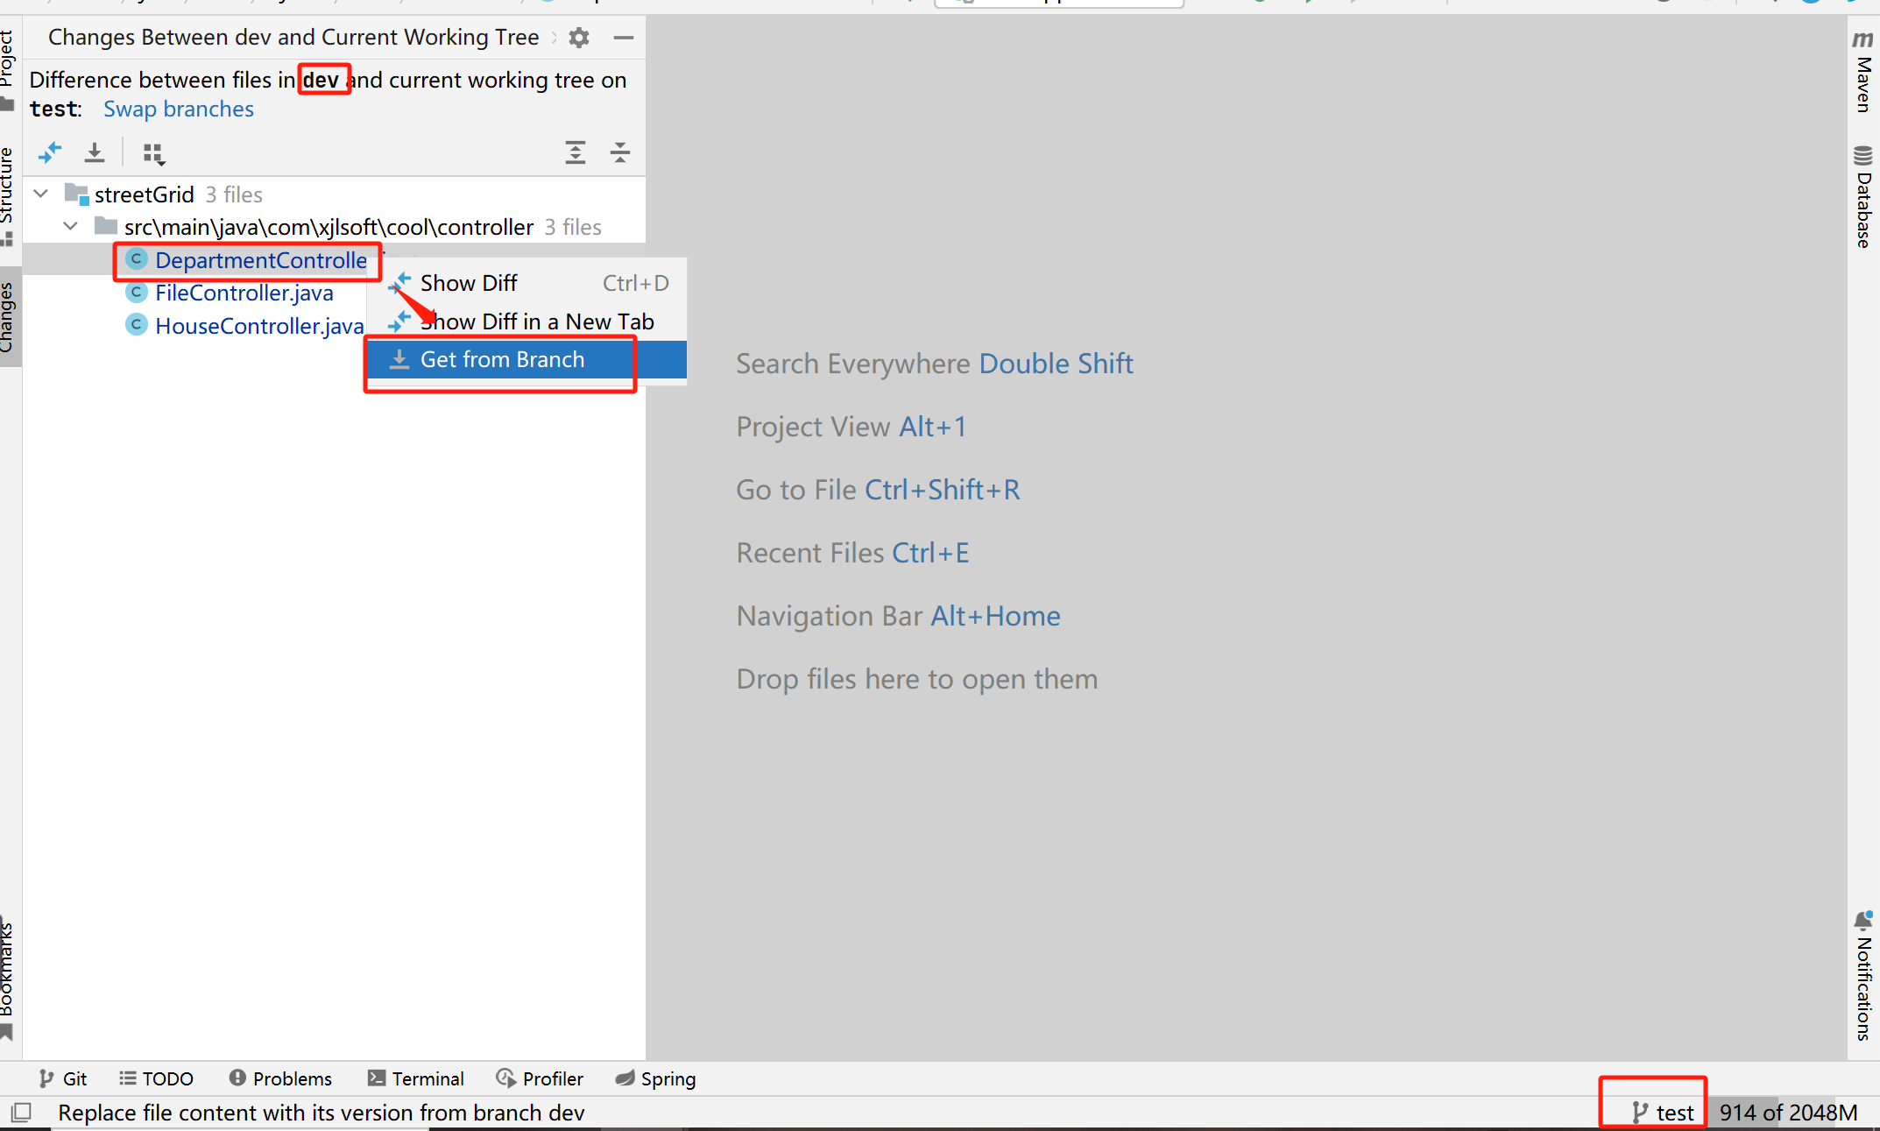
Task: Select the Show Diff toolbar icon
Action: tap(50, 152)
